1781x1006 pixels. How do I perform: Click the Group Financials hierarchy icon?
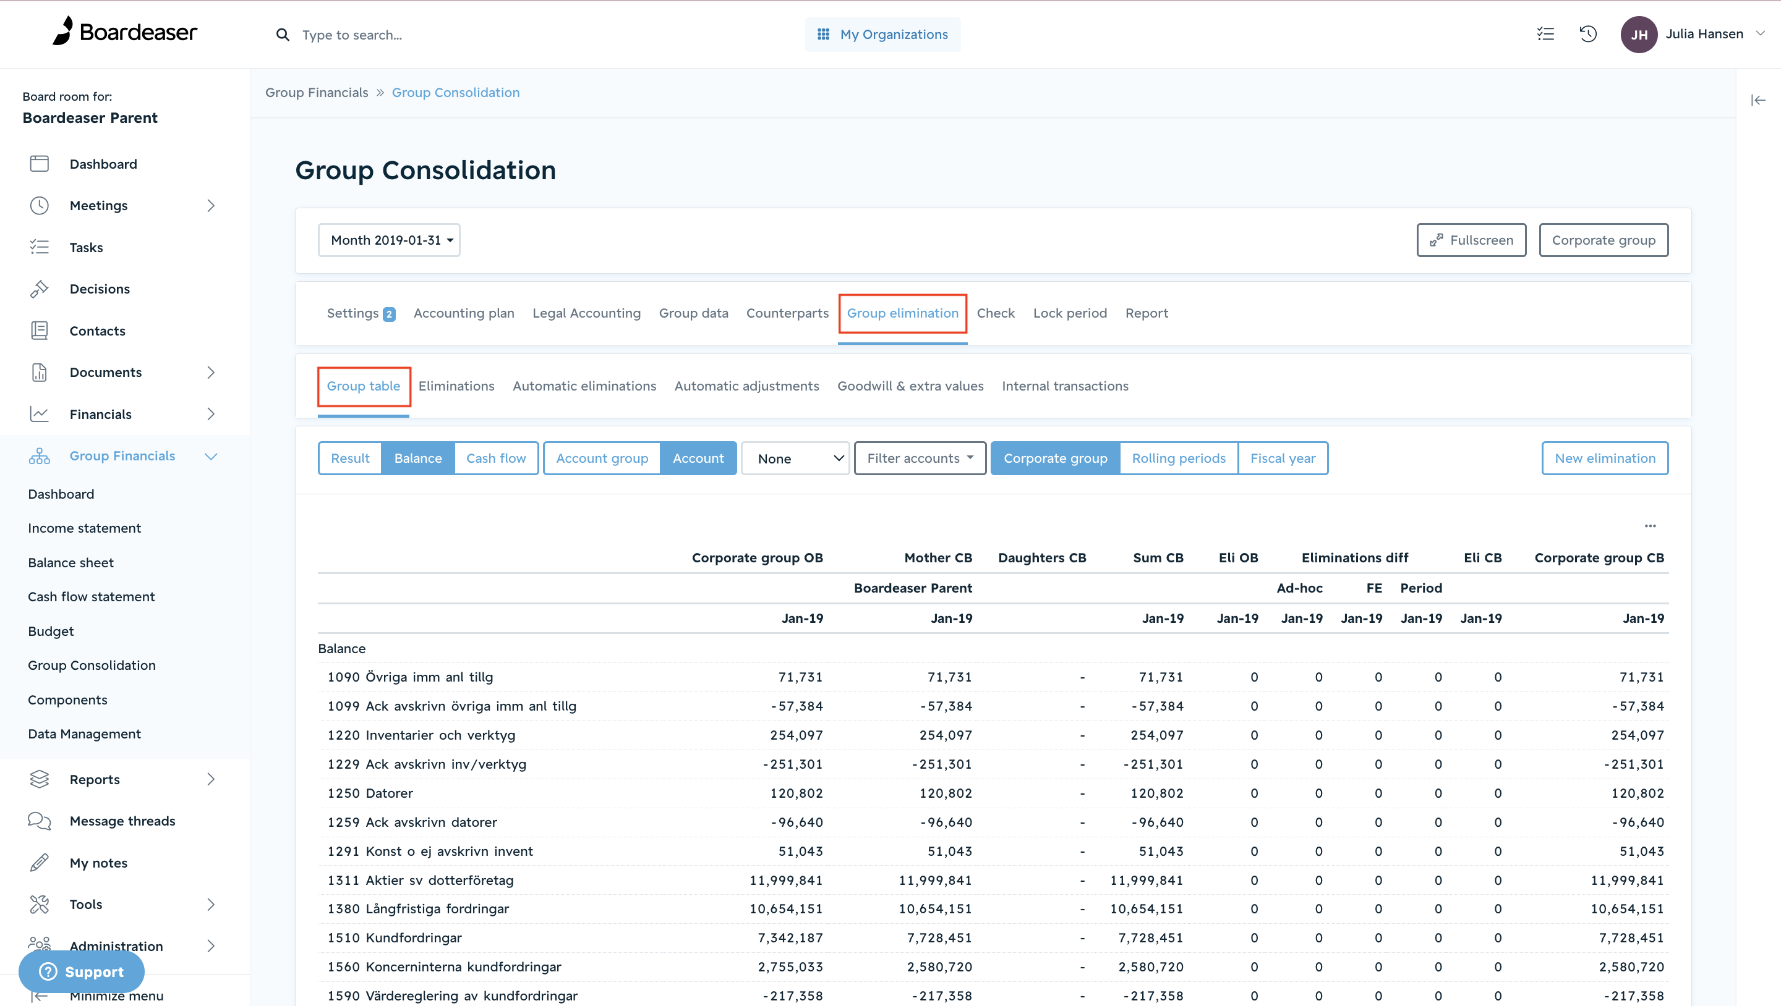[40, 456]
